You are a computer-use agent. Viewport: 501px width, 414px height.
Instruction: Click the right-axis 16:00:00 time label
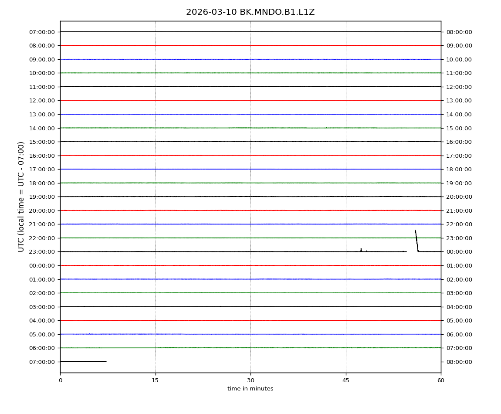[x=459, y=142]
